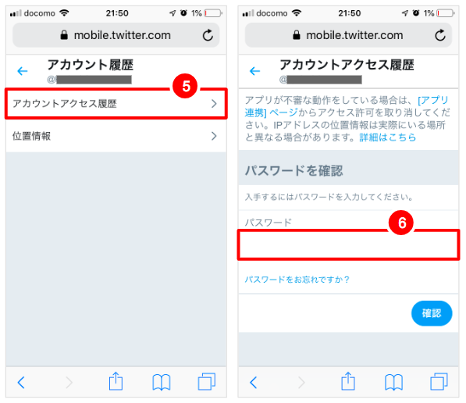Tap share icon in left Safari toolbar

tap(116, 381)
